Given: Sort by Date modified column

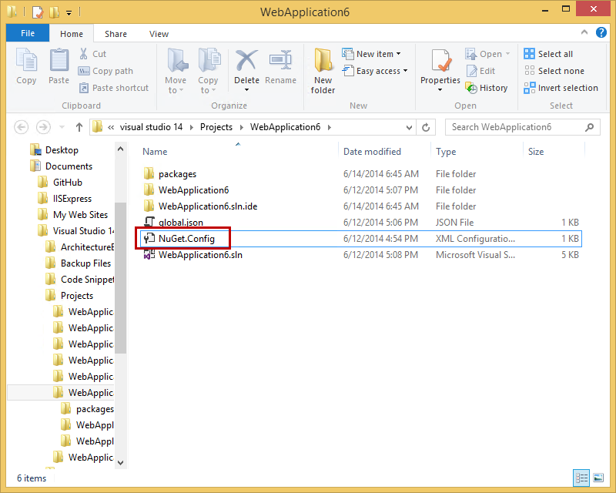Looking at the screenshot, I should click(372, 152).
